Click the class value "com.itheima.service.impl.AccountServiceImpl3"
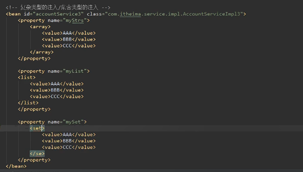303x172 pixels. coord(174,14)
